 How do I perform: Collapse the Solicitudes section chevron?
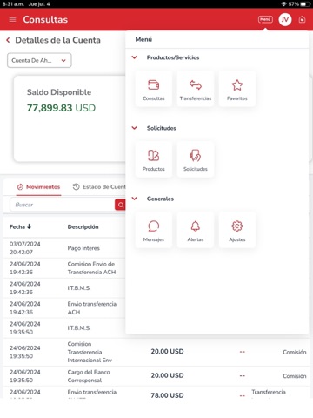(x=135, y=128)
